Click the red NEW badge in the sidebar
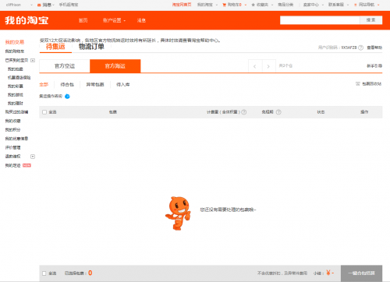 27,165
